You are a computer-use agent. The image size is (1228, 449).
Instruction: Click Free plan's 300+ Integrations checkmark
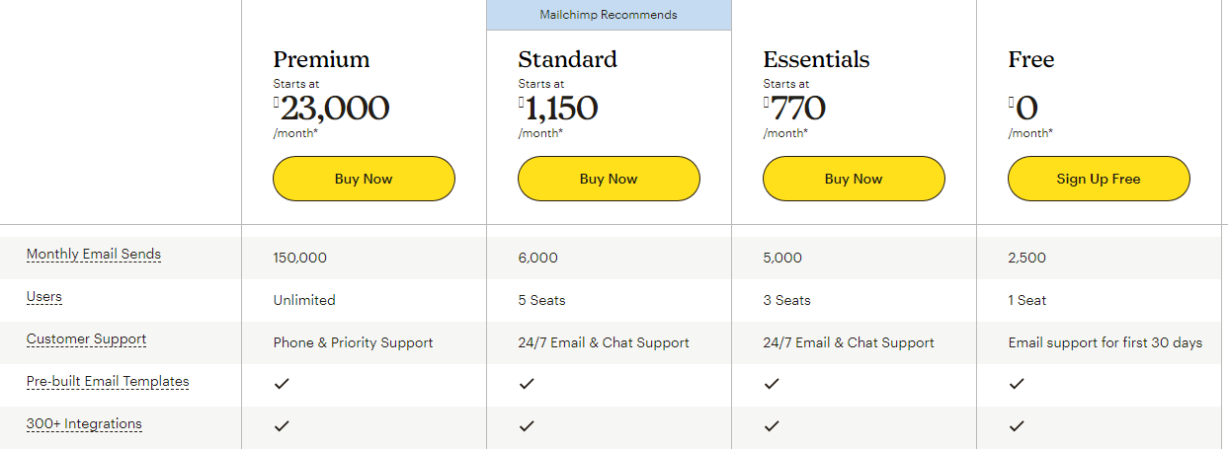click(1017, 426)
